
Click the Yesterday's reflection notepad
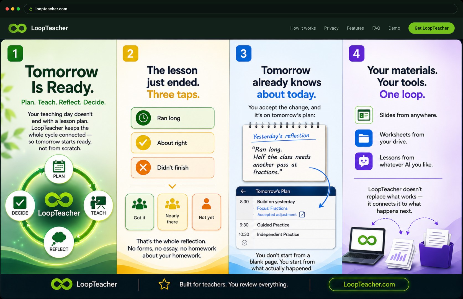pyautogui.click(x=284, y=152)
